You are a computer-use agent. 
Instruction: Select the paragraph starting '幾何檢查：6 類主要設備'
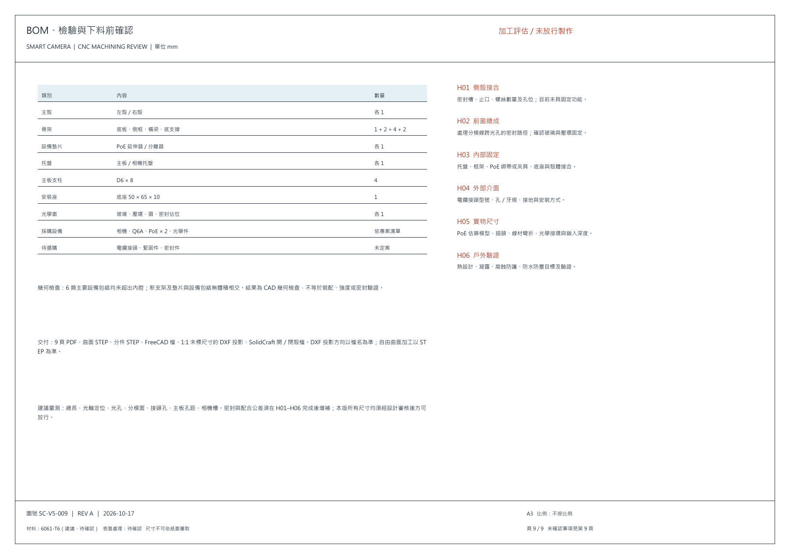click(x=211, y=288)
